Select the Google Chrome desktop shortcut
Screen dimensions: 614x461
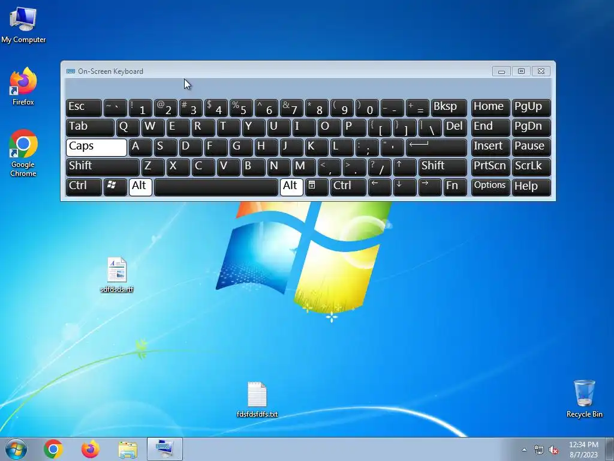click(x=23, y=153)
